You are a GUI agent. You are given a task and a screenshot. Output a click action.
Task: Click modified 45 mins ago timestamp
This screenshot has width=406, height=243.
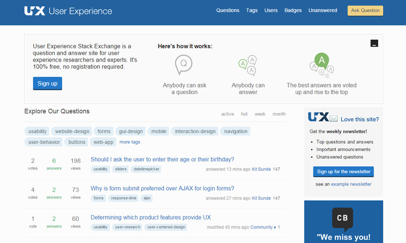pos(228,227)
